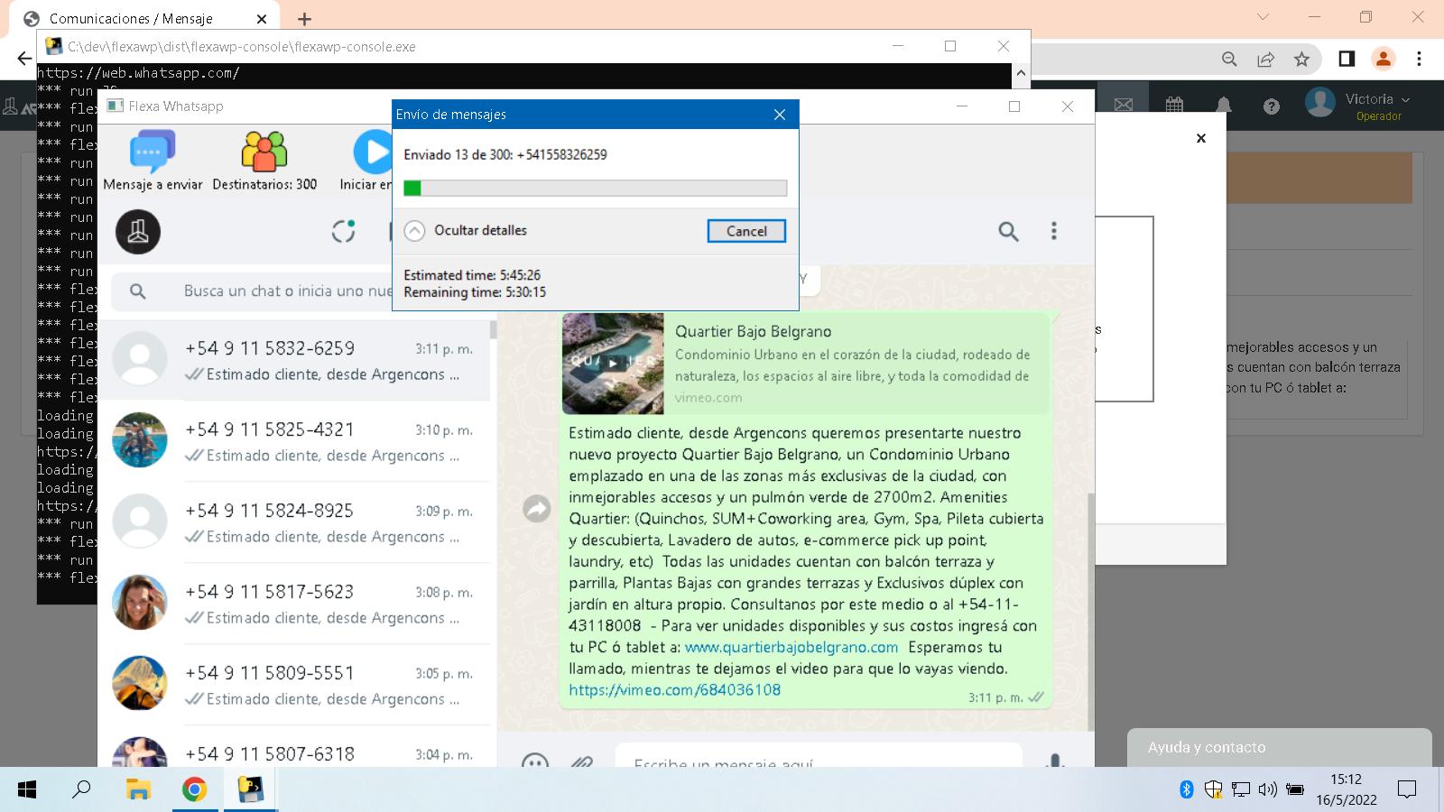
Task: Open the help question mark icon
Action: pos(1272,106)
